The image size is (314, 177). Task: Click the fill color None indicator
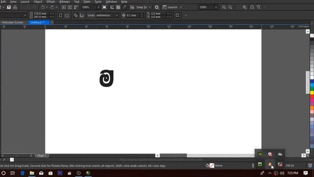pos(214,166)
